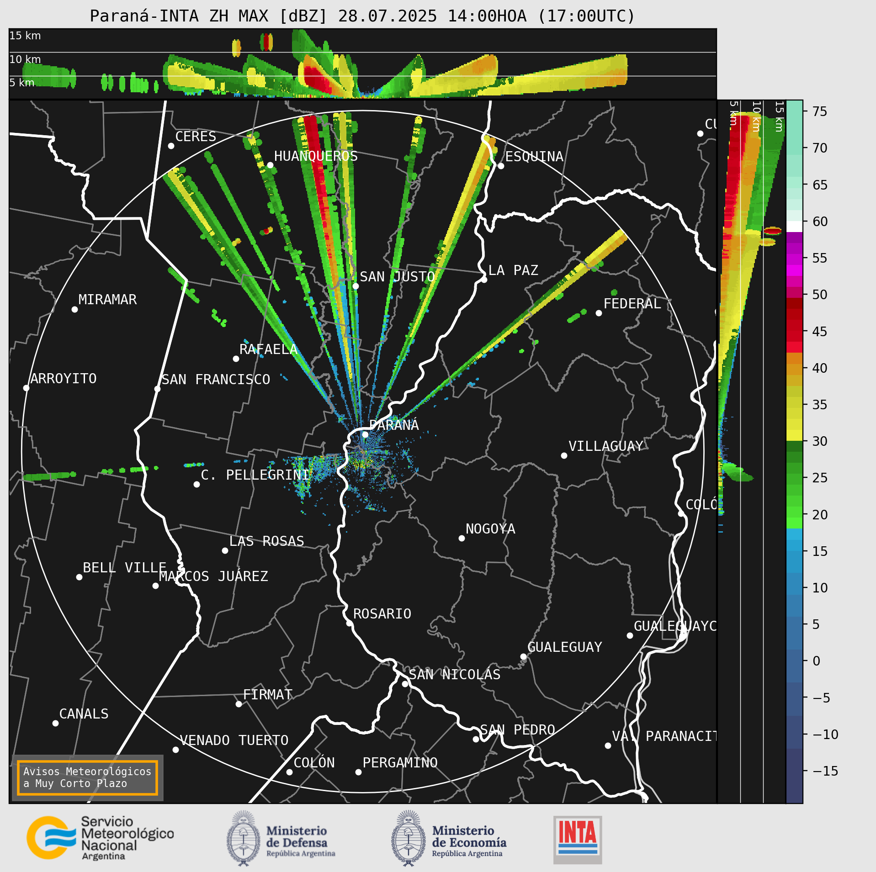Select the SAN FRANCISCO city marker dot
This screenshot has width=876, height=872.
157,389
